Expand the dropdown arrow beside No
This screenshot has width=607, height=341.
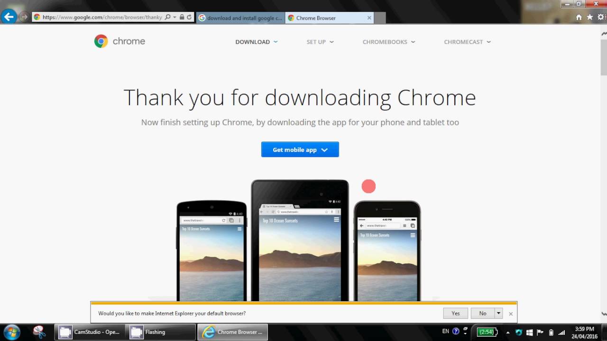tap(498, 313)
